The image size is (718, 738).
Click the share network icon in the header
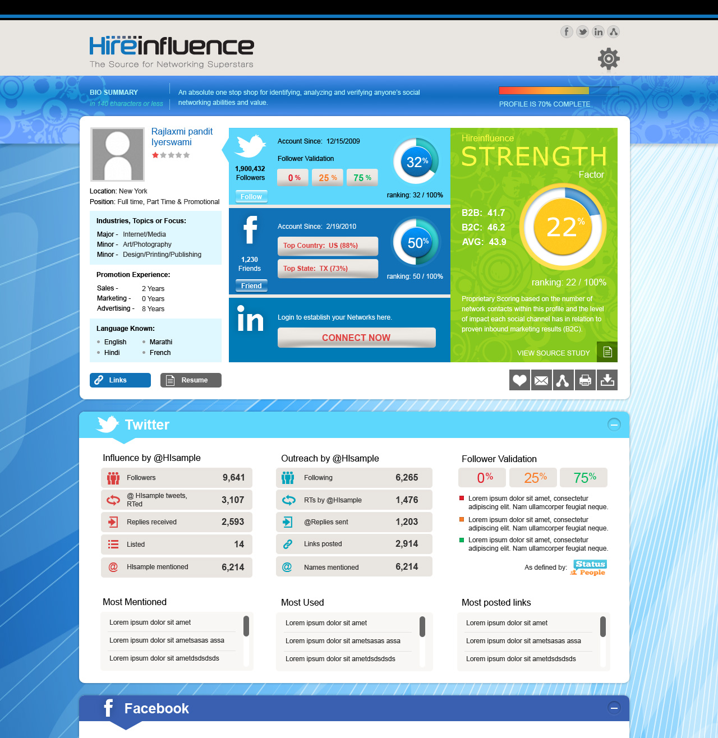[614, 31]
